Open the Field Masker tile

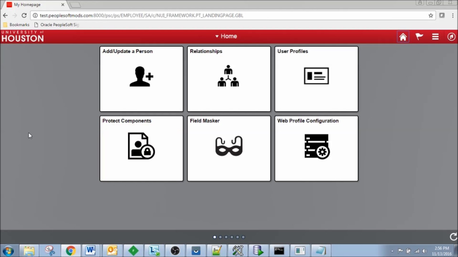pyautogui.click(x=229, y=148)
